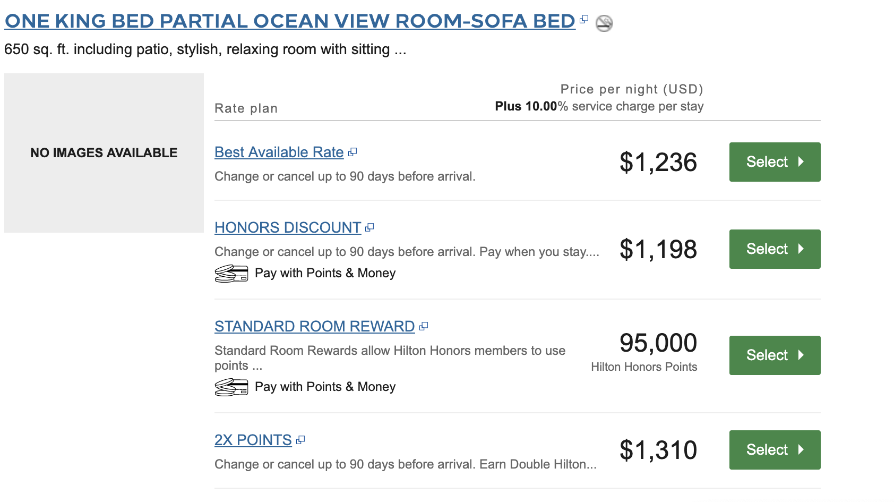This screenshot has height=502, width=894.
Task: Open the One King Bed Partial Ocean View link
Action: [290, 21]
